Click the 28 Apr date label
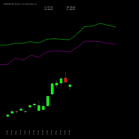 [69, 133]
